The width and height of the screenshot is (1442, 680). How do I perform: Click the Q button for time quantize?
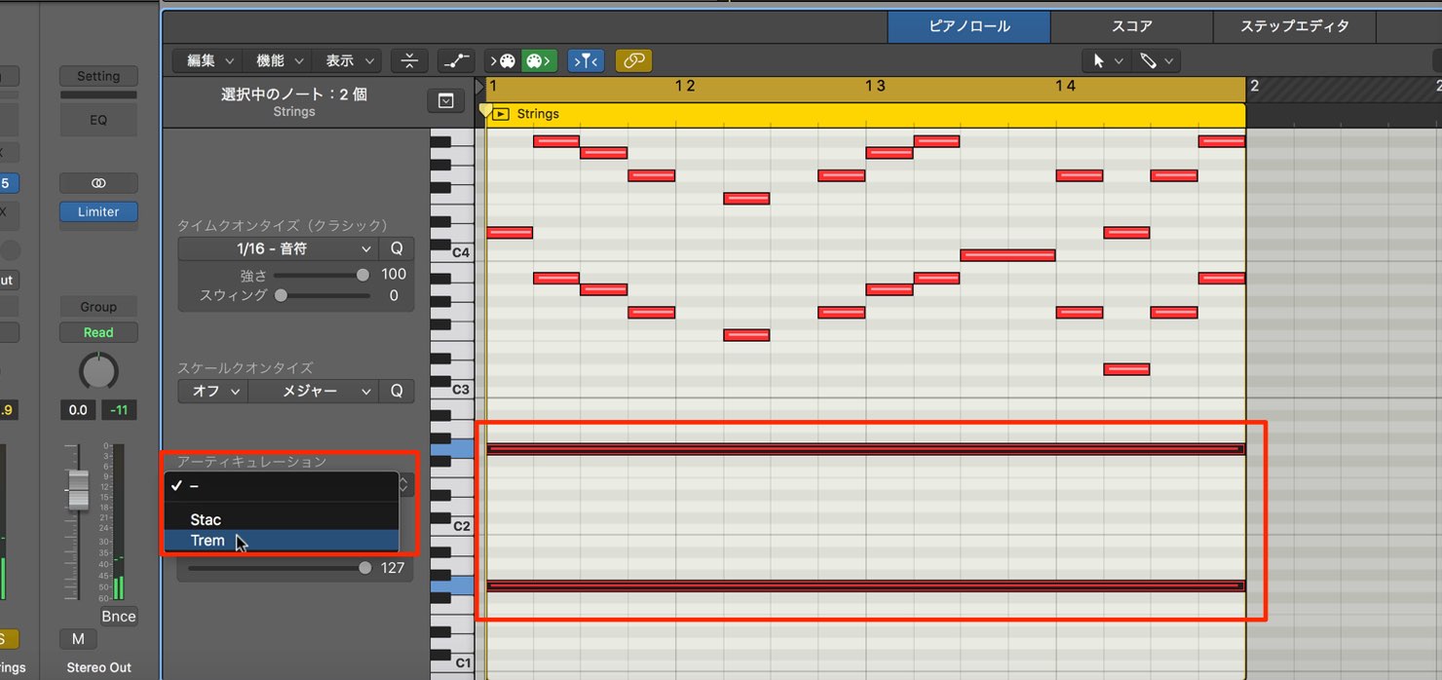(397, 248)
